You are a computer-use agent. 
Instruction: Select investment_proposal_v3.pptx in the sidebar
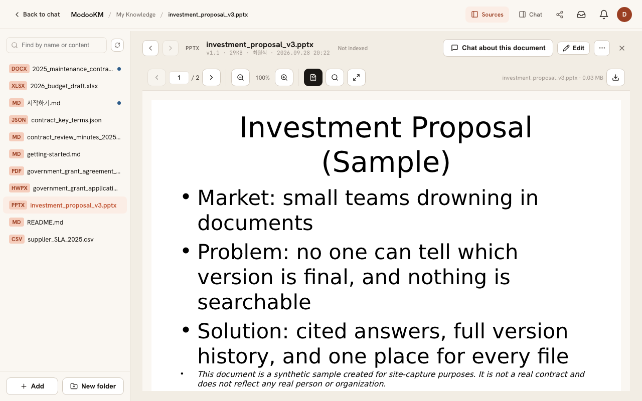pos(65,205)
